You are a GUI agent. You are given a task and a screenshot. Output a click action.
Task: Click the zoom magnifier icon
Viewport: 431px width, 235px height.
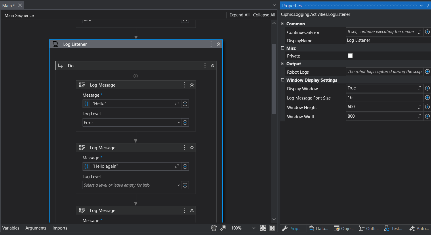(x=223, y=228)
